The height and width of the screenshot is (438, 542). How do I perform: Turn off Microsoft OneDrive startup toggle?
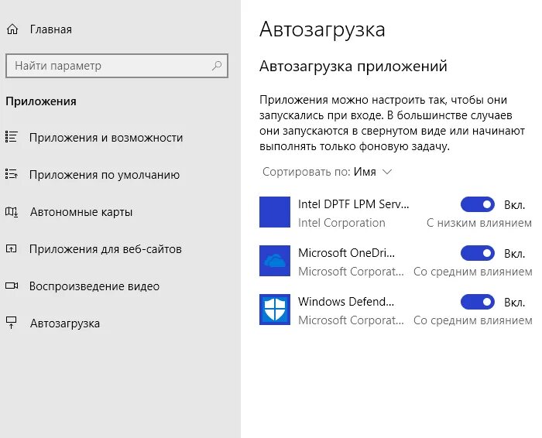pos(477,253)
